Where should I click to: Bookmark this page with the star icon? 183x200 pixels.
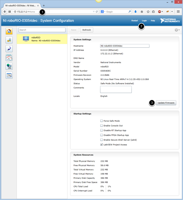[x=148, y=11]
